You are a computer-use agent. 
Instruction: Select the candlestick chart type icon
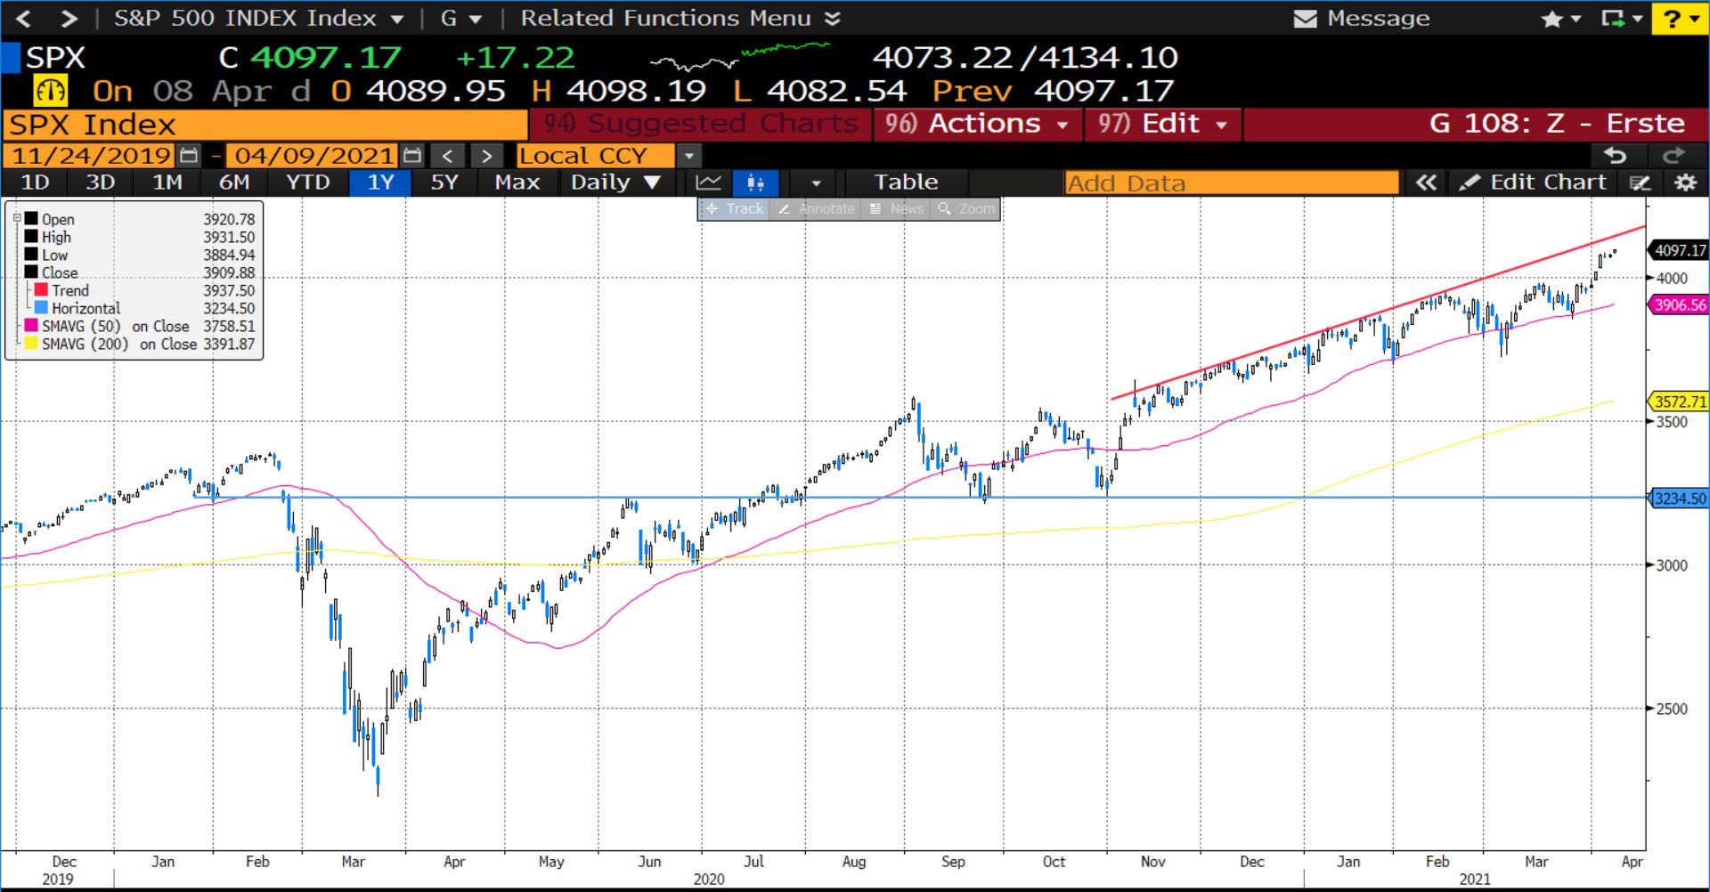[x=755, y=182]
